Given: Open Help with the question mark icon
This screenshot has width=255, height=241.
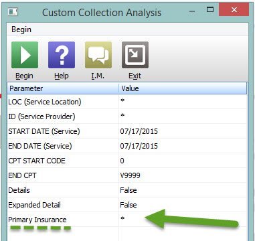Looking at the screenshot, I should point(62,55).
